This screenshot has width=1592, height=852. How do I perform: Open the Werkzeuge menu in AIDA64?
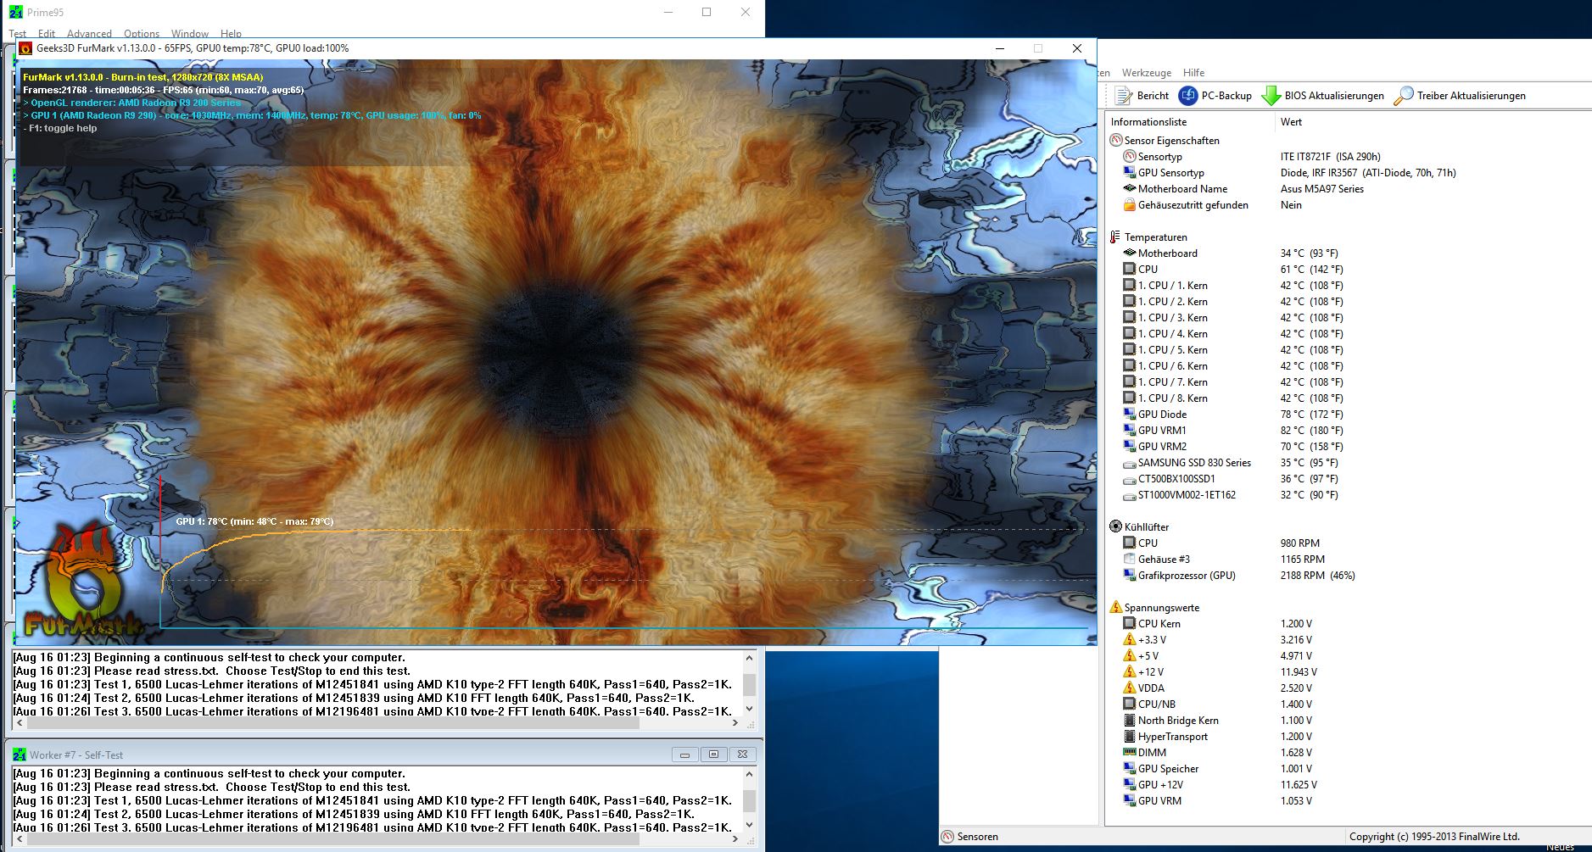[1147, 73]
